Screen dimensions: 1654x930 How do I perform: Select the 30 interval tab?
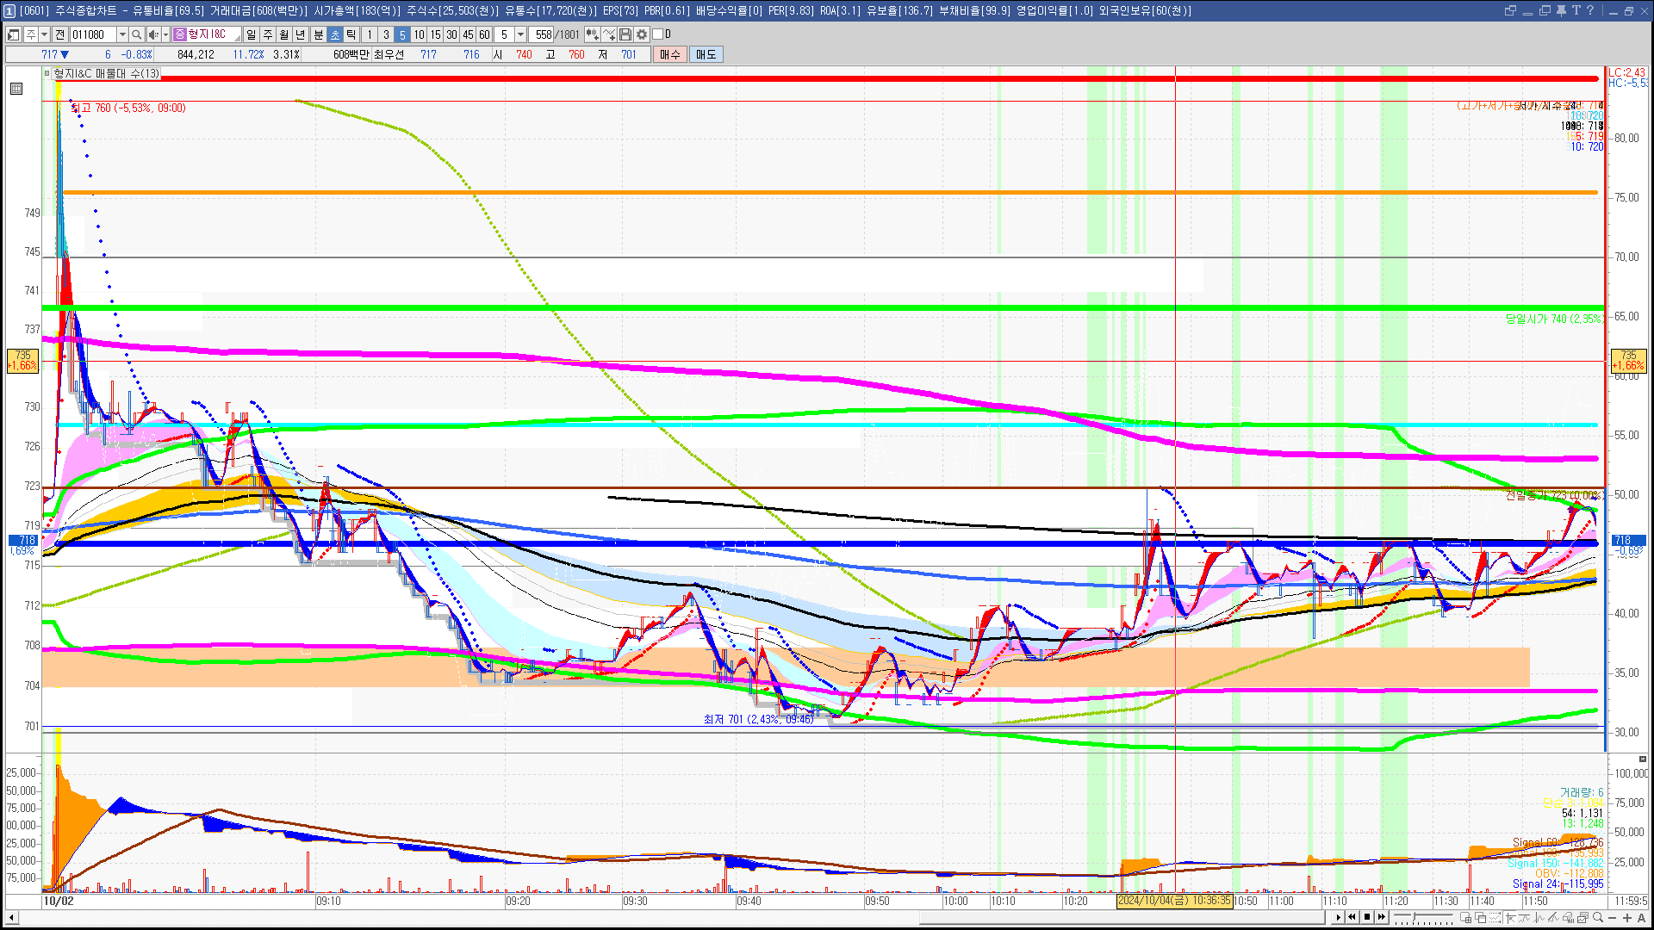(451, 34)
